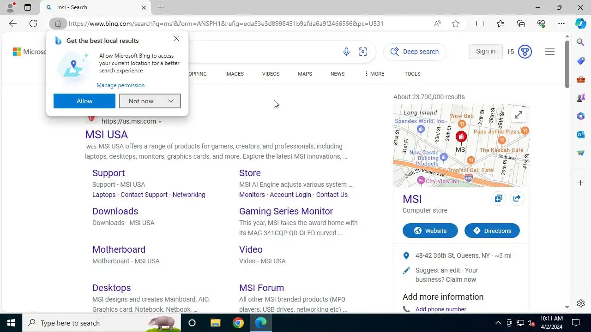
Task: Open the Windows Start menu
Action: tap(11, 323)
